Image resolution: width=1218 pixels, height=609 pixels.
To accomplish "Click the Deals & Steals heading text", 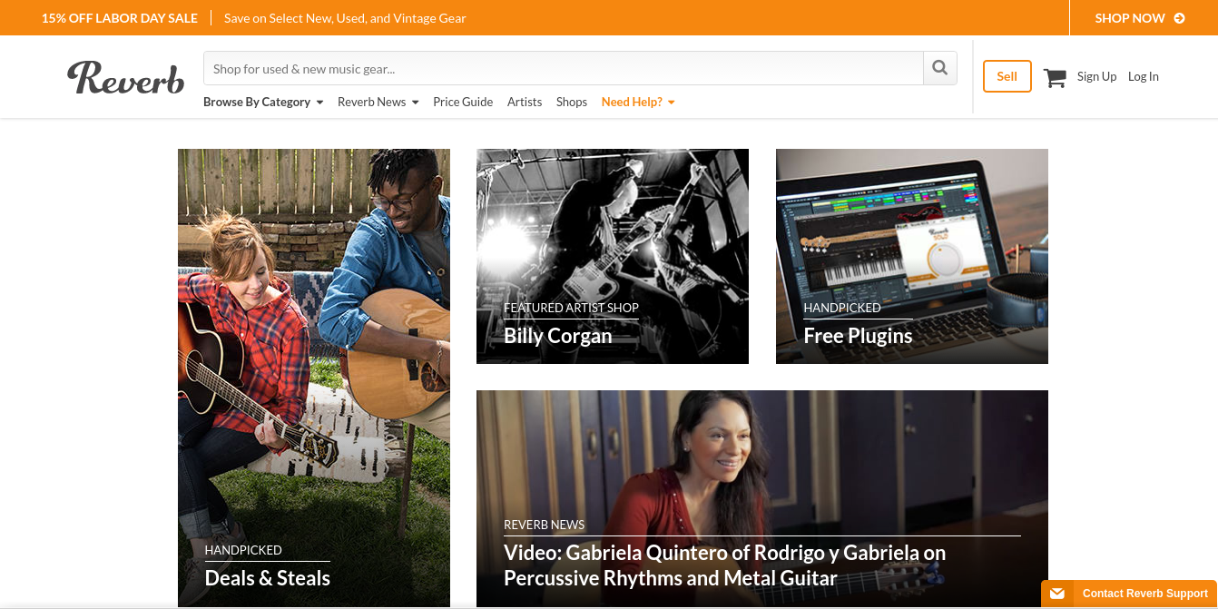I will (x=268, y=578).
